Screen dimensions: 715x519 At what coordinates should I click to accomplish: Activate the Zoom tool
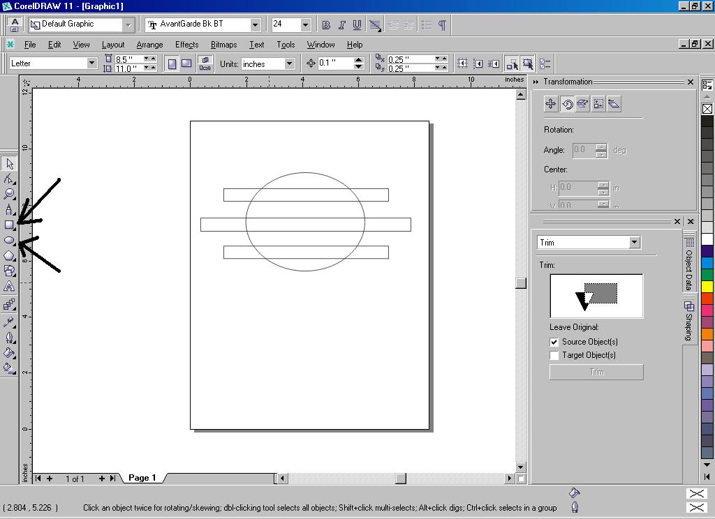(x=9, y=193)
